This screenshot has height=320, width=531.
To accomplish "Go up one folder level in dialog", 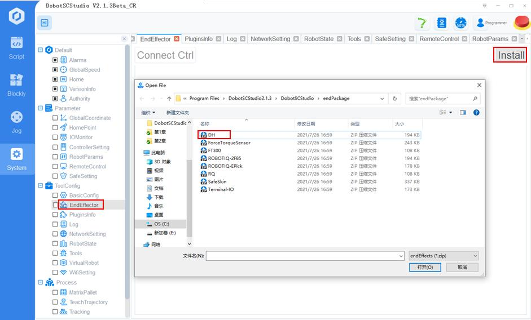I will [x=169, y=99].
